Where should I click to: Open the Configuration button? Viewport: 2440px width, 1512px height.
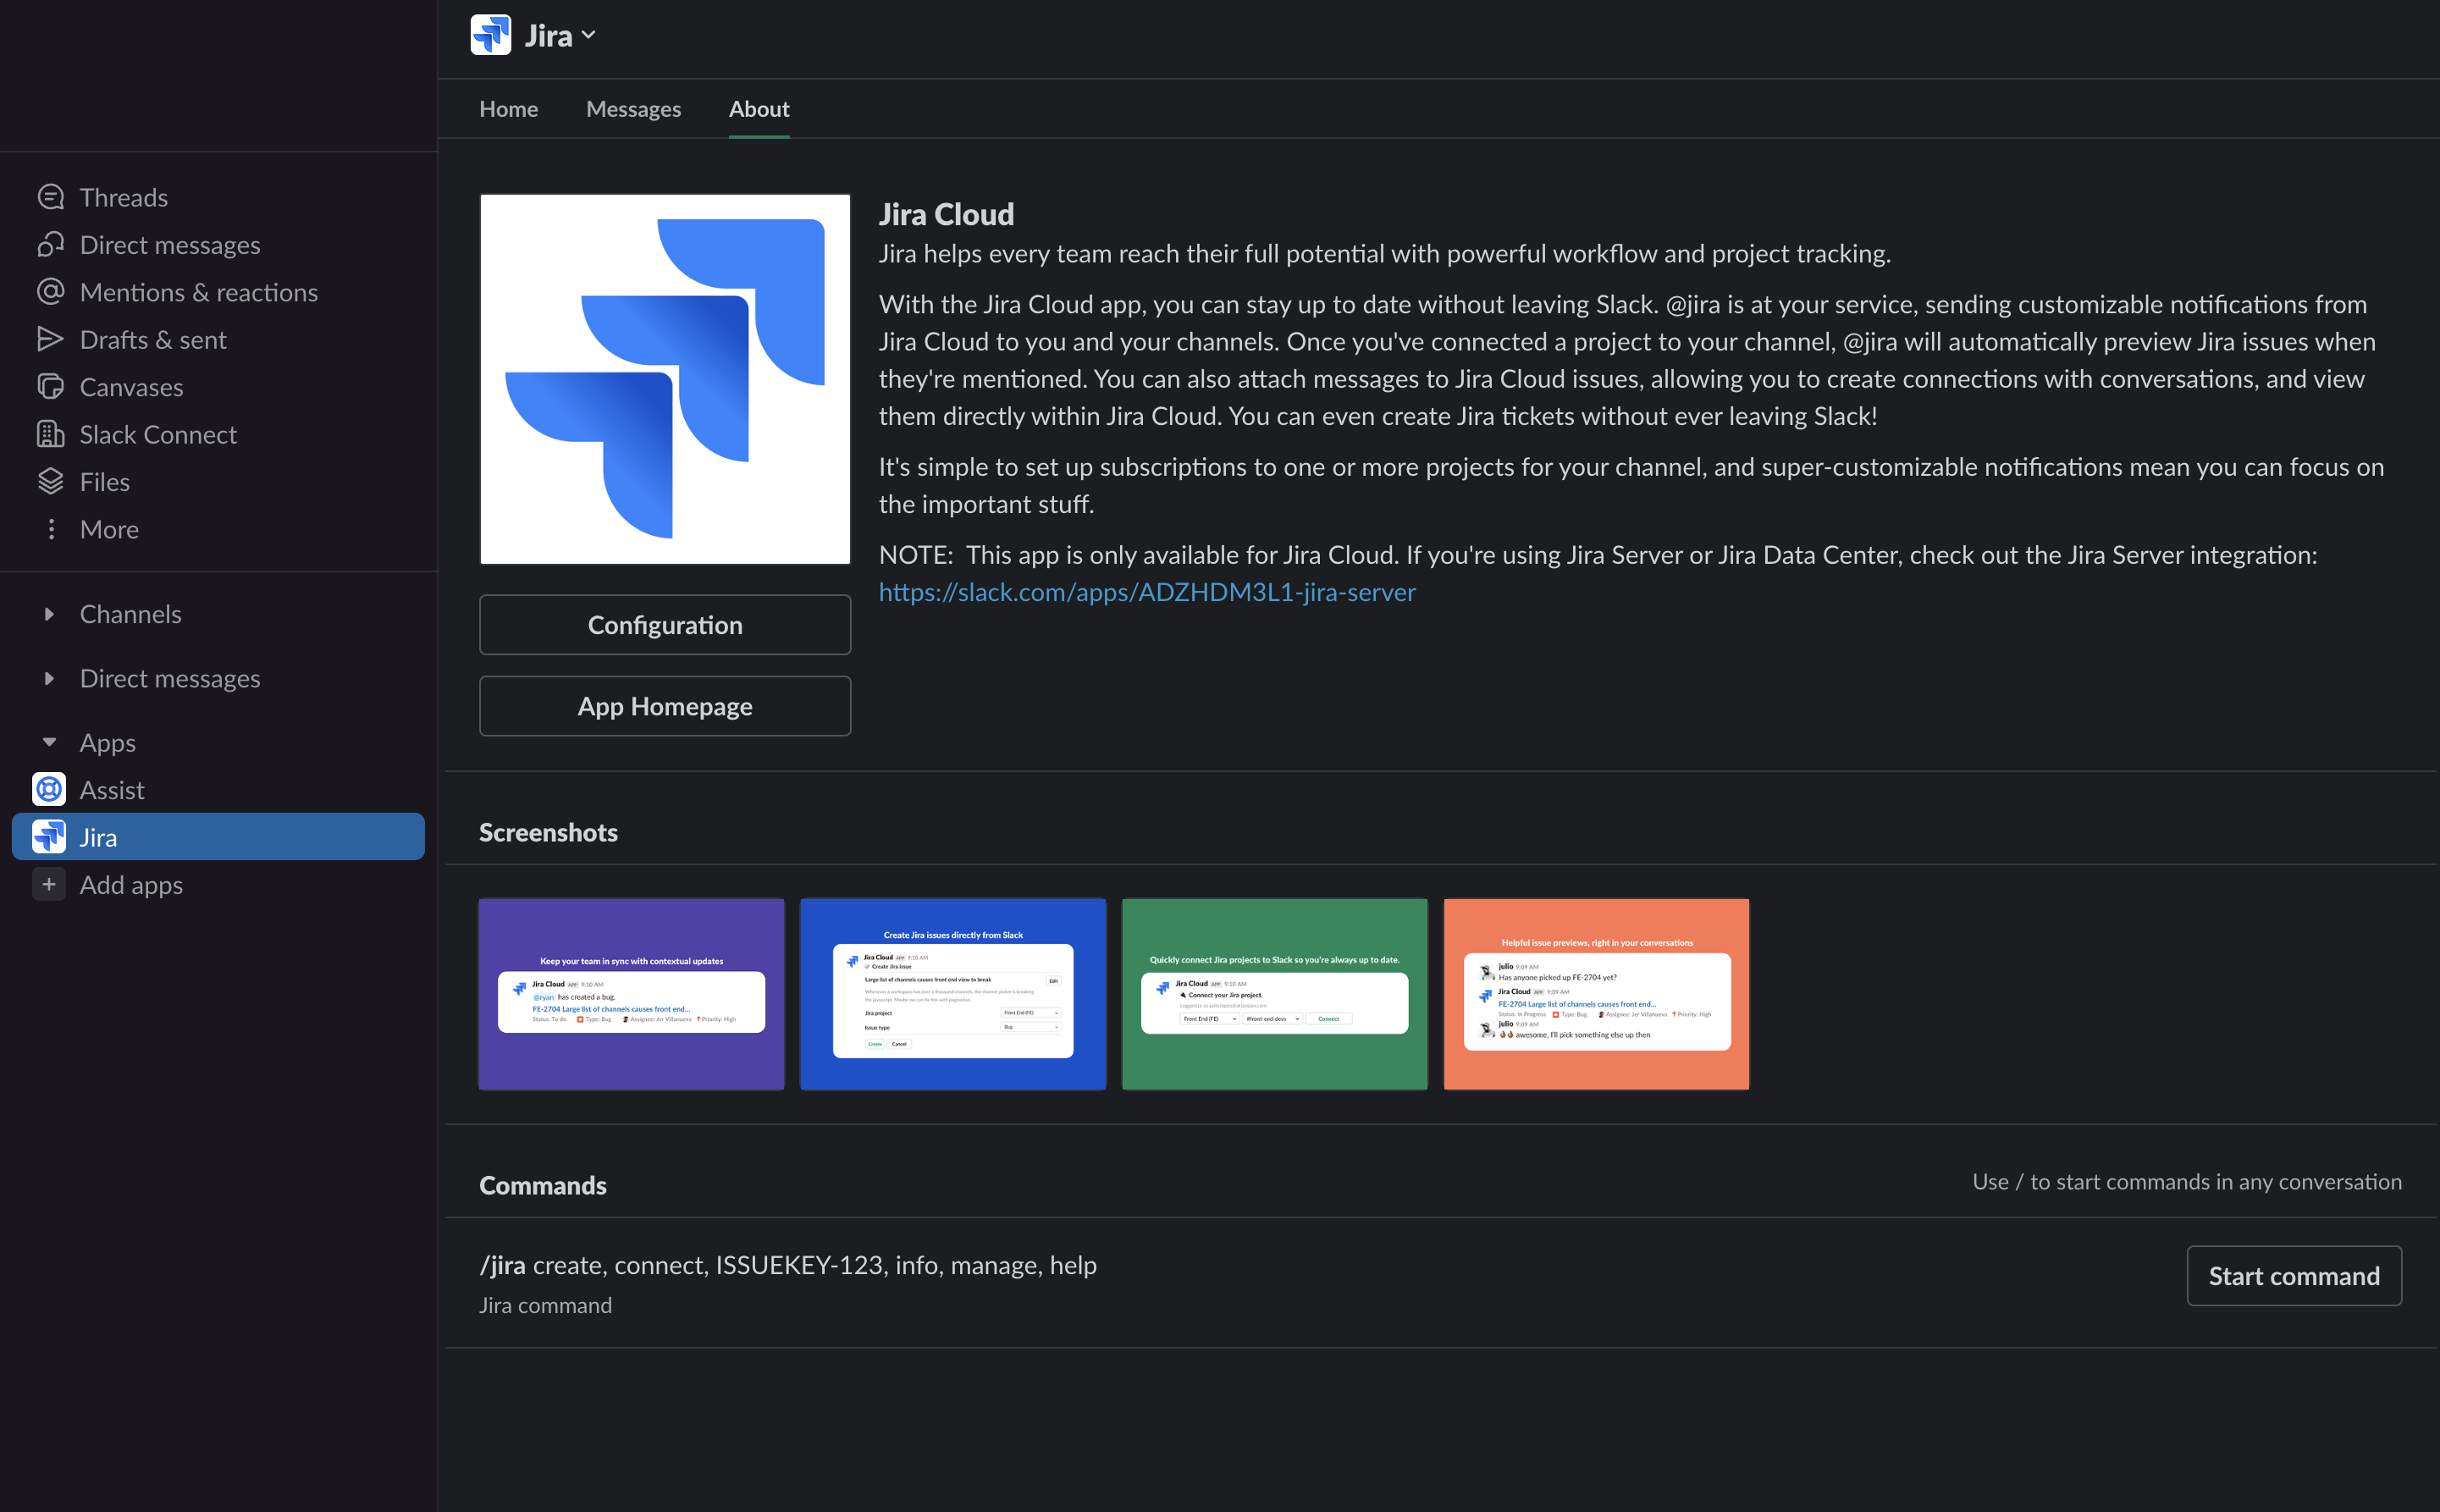point(664,624)
